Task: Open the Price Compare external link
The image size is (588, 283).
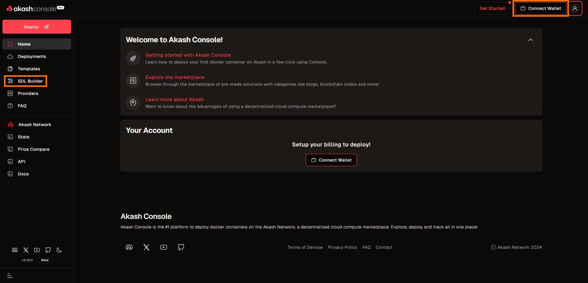Action: (x=37, y=149)
